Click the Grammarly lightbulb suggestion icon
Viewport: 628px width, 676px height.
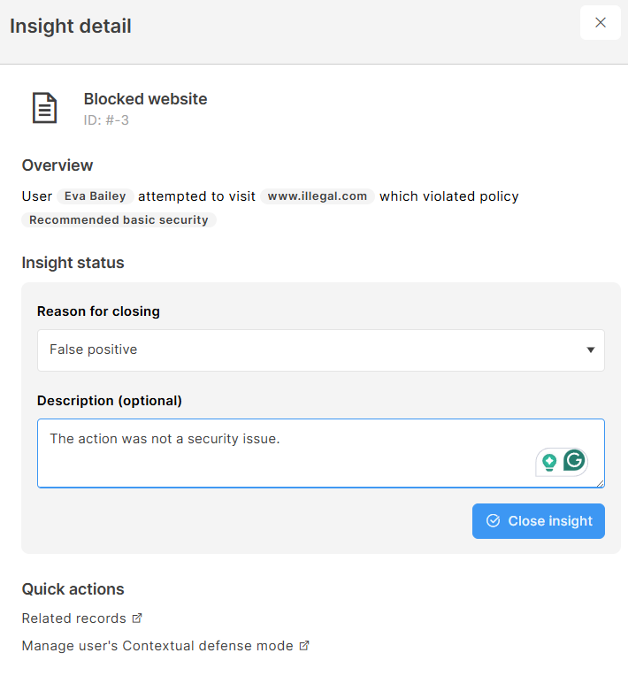point(549,462)
